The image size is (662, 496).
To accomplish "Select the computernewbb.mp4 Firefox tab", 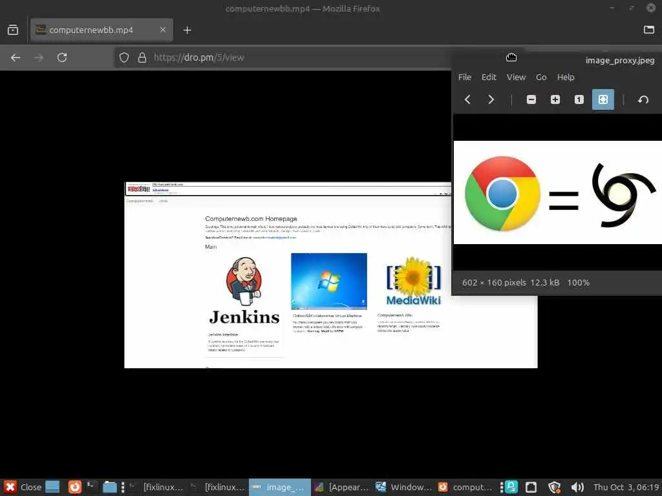I will [x=101, y=30].
